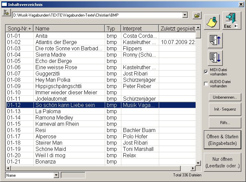Click the Inhaltsverzeichnis title bar icon
This screenshot has width=246, height=182.
coord(4,4)
